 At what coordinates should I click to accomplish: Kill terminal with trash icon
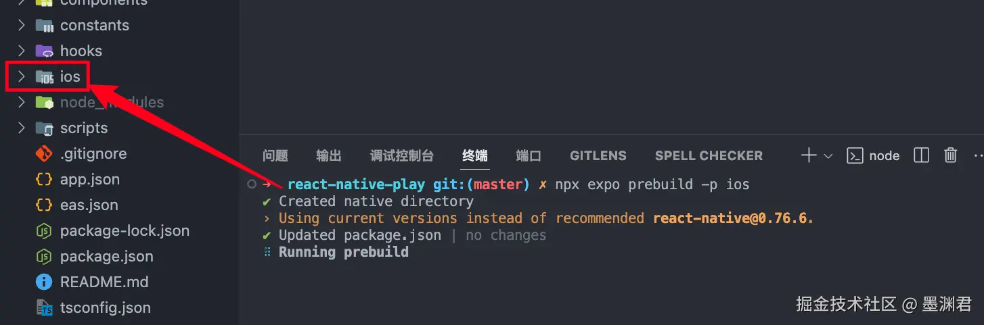click(951, 155)
